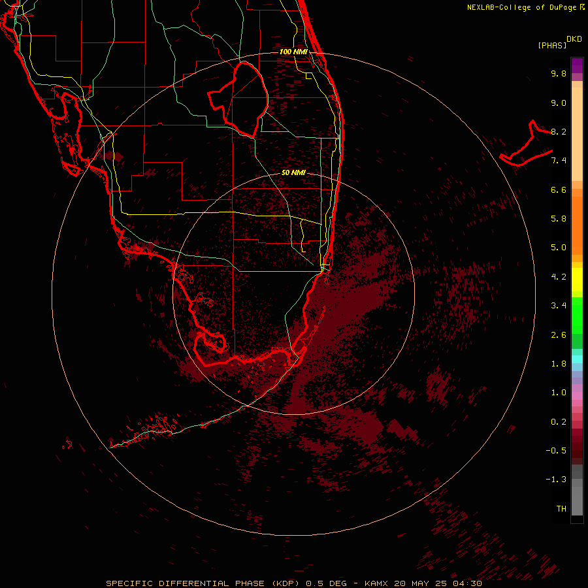
Task: Click the yellow band of the color bar
Action: click(577, 280)
